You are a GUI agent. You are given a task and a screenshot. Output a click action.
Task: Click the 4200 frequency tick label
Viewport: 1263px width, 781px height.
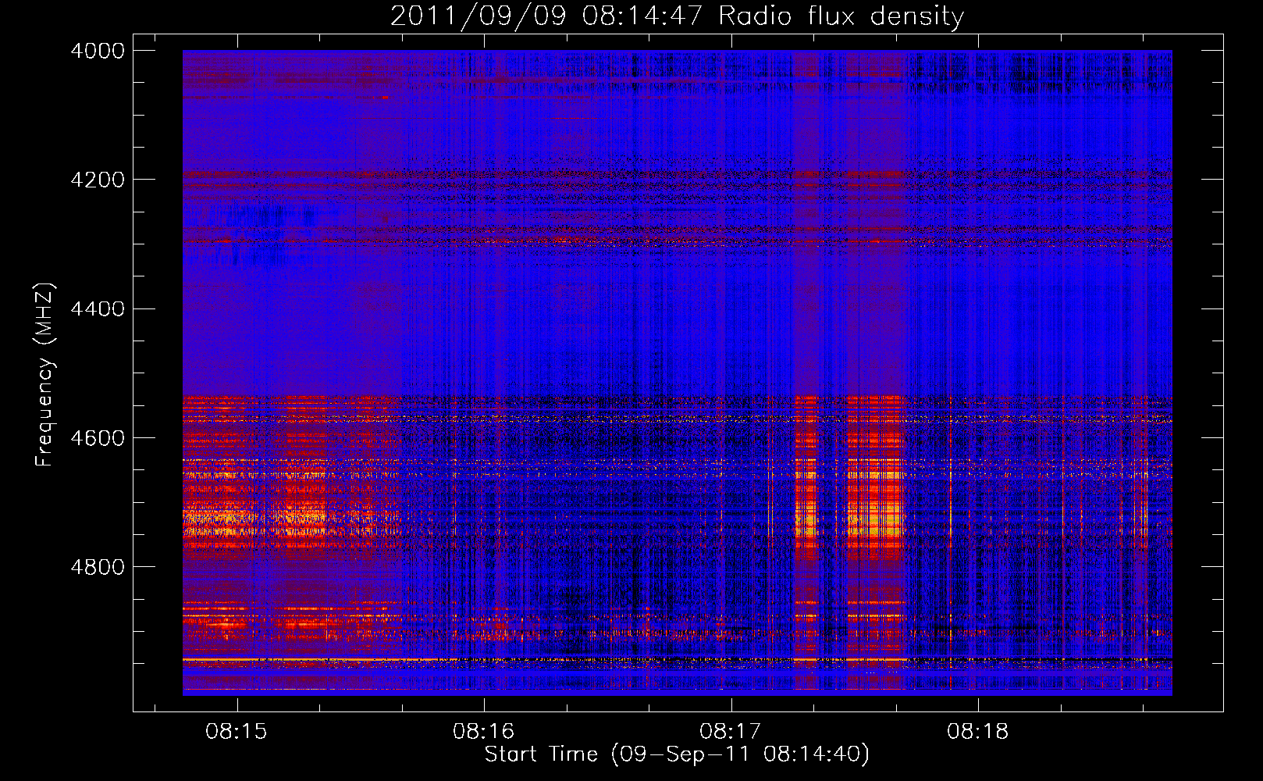98,180
